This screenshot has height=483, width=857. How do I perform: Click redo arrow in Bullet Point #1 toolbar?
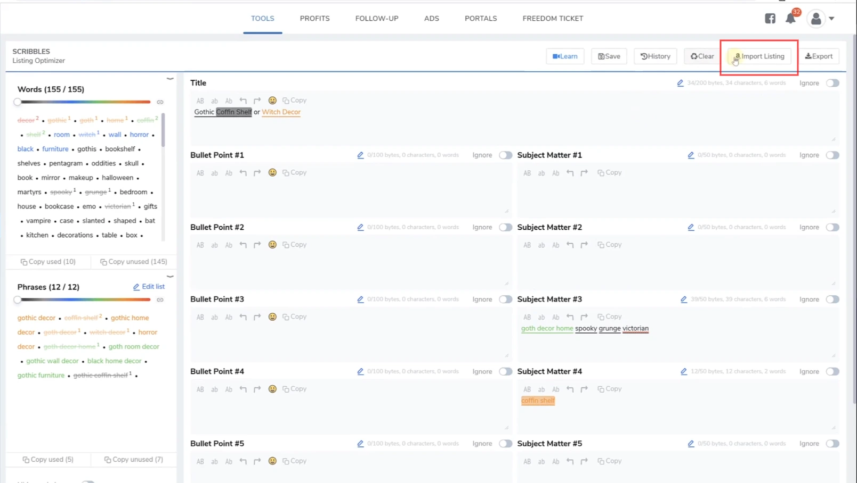257,173
